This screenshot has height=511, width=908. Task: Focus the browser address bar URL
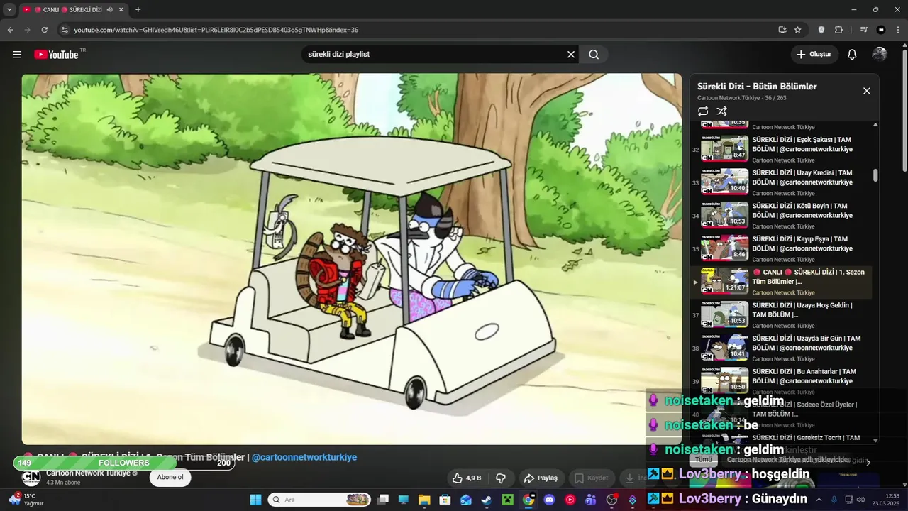pos(216,30)
